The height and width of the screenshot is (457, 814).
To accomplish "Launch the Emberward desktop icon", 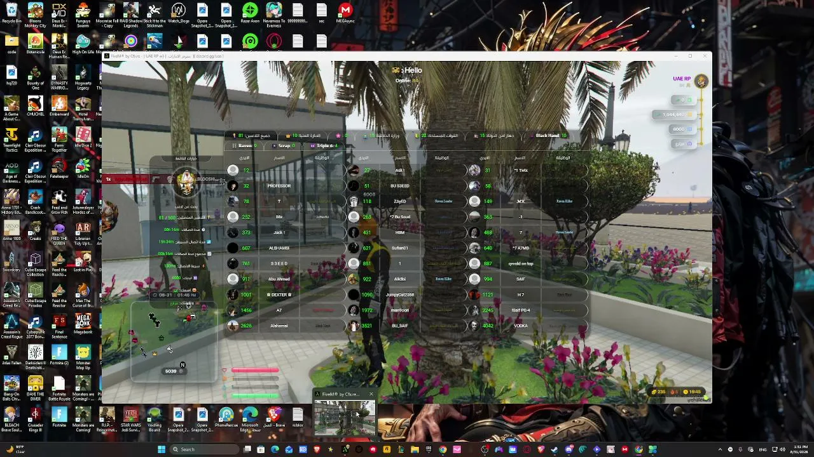I will click(x=59, y=106).
